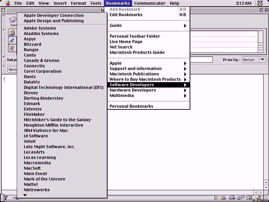The height and width of the screenshot is (202, 269).
Task: Click the menu bar clock showing 3:12 AM
Action: [x=243, y=3]
